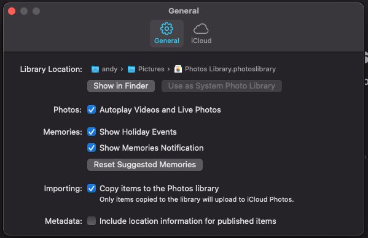Disable Autoplay Videos and Live Photos
Screen dimensions: 368x238
click(92, 109)
